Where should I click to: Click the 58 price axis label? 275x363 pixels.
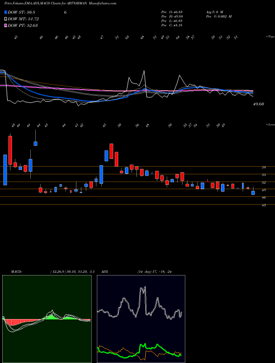(x=263, y=167)
